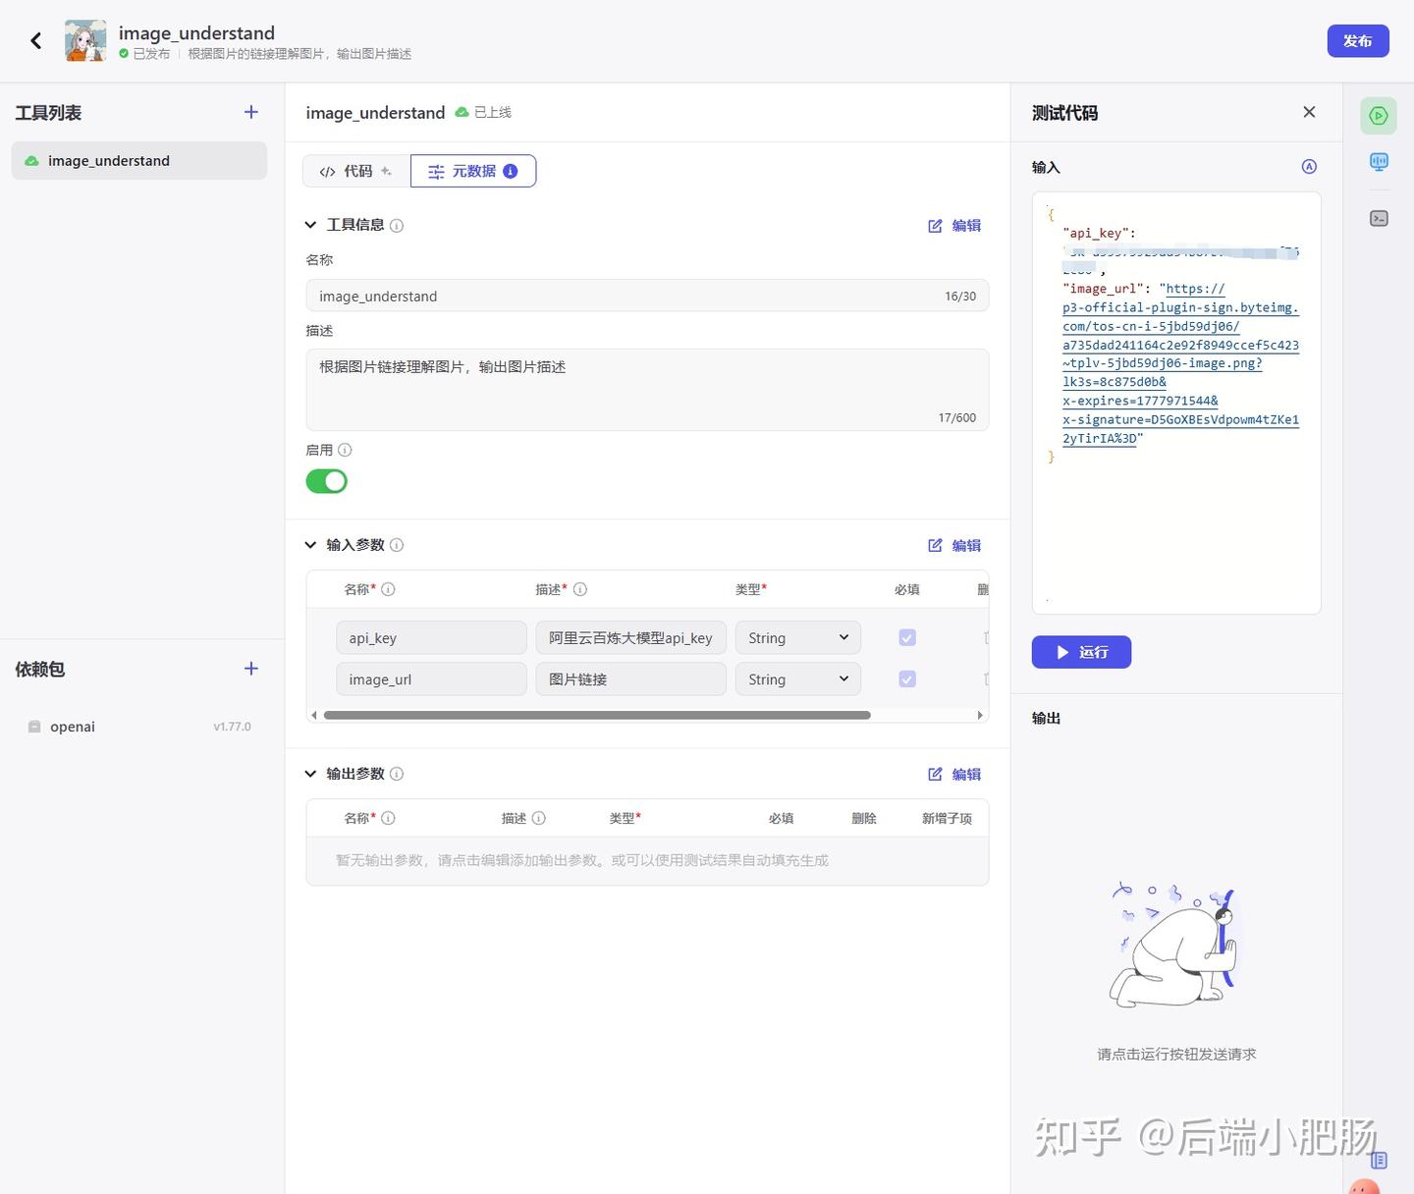
Task: Click the auto-fill icon beside 输入
Action: 1309,167
